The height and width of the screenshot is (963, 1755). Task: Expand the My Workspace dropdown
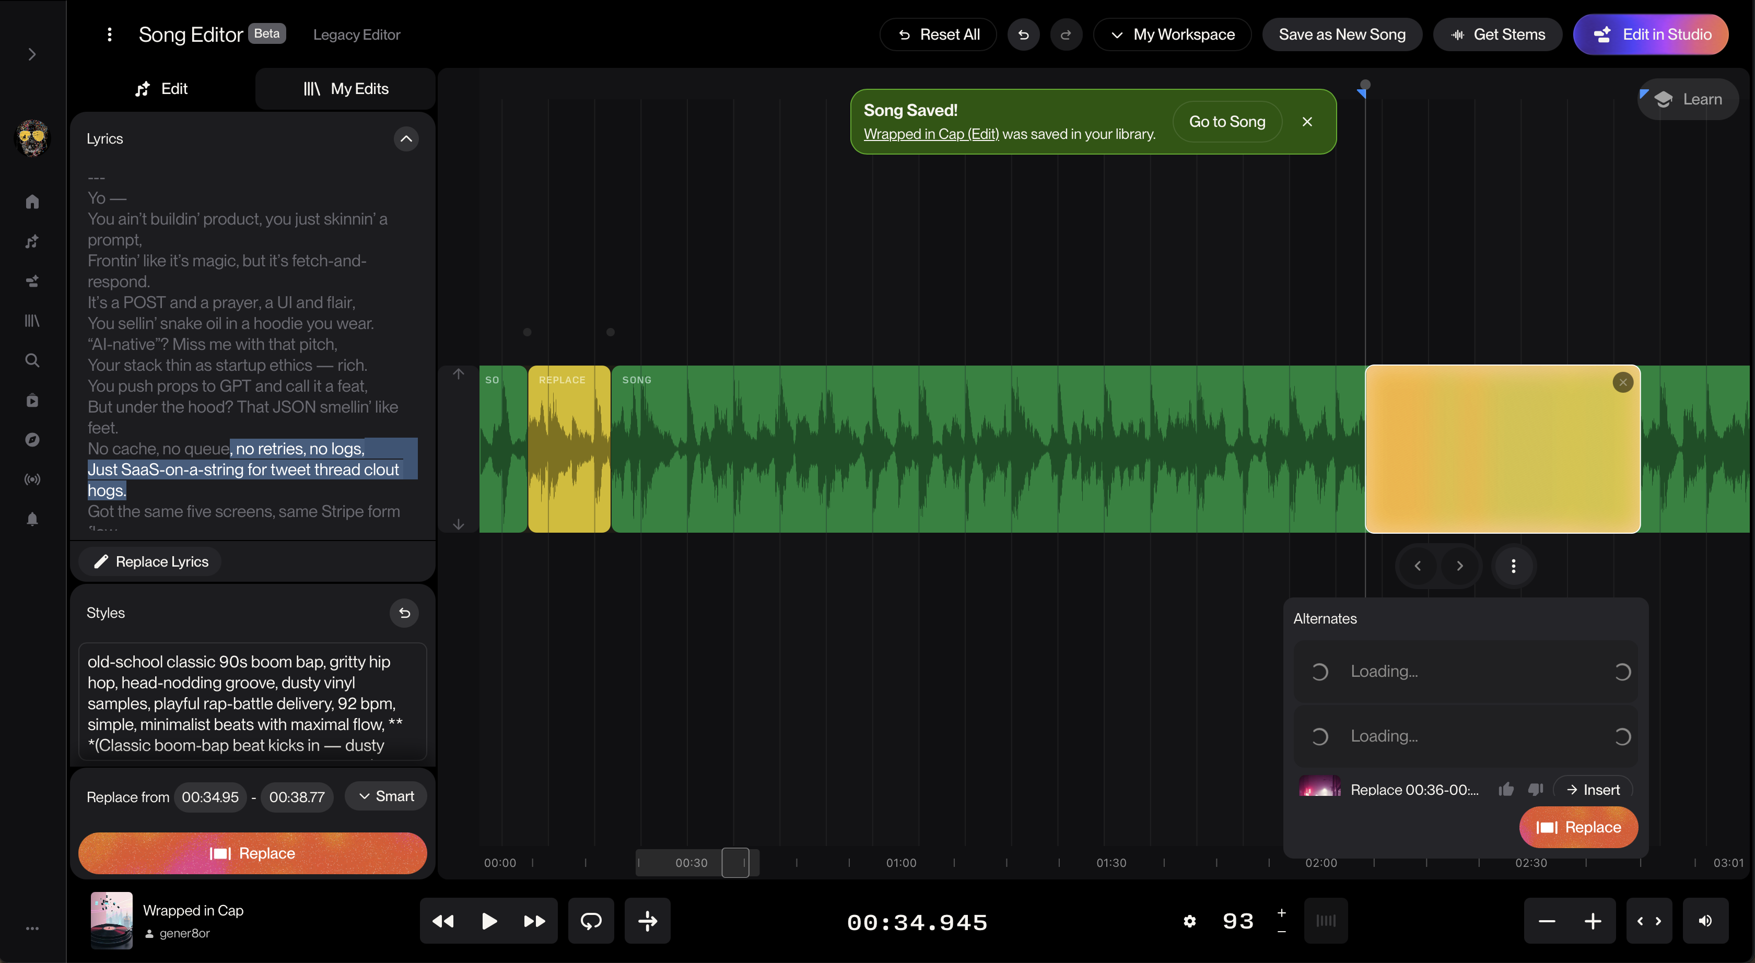click(x=1172, y=35)
